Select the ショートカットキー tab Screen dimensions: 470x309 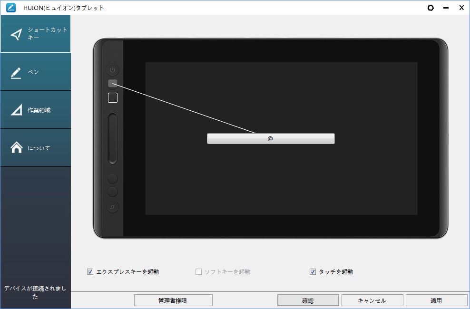(x=35, y=34)
